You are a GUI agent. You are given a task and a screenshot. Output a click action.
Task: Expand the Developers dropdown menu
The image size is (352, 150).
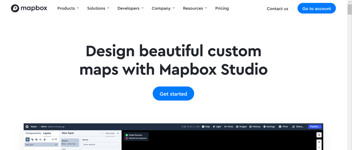click(x=130, y=8)
